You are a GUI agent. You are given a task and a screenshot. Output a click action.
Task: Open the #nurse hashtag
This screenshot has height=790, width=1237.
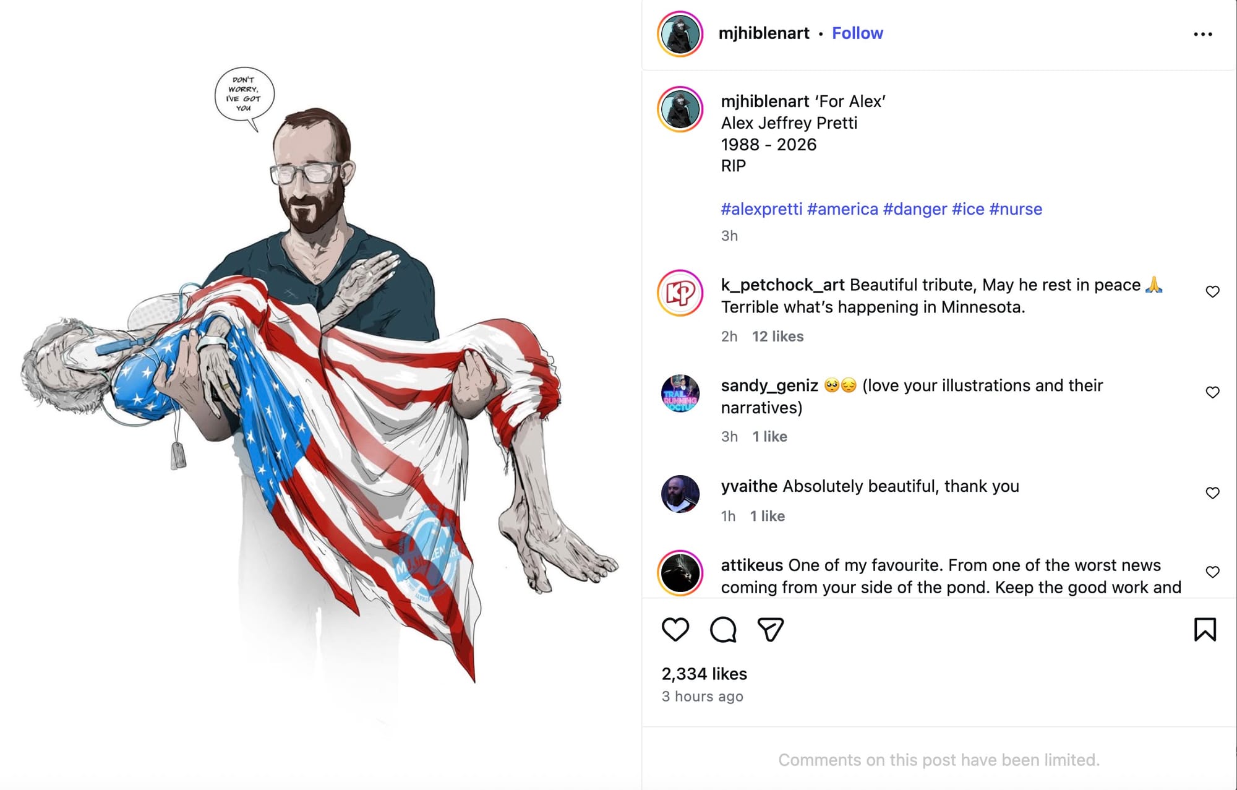tap(1016, 209)
